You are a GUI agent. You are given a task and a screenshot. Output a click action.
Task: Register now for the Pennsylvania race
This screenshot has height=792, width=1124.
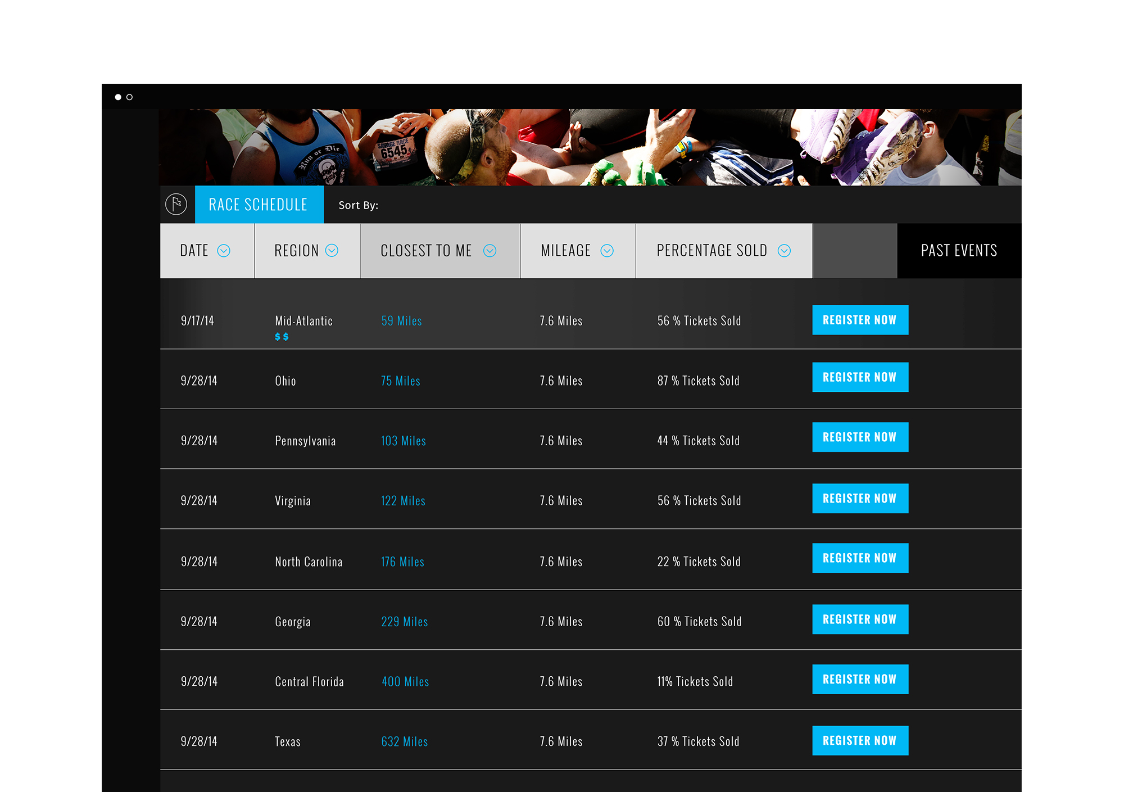[x=860, y=437]
